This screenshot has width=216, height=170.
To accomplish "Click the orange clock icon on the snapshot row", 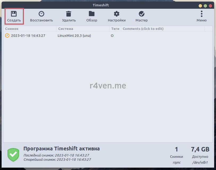I will coord(7,35).
